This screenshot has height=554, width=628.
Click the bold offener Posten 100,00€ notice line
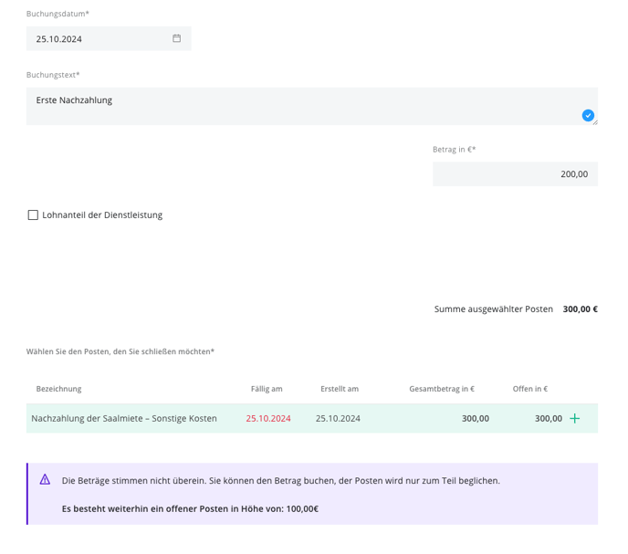[x=190, y=508]
